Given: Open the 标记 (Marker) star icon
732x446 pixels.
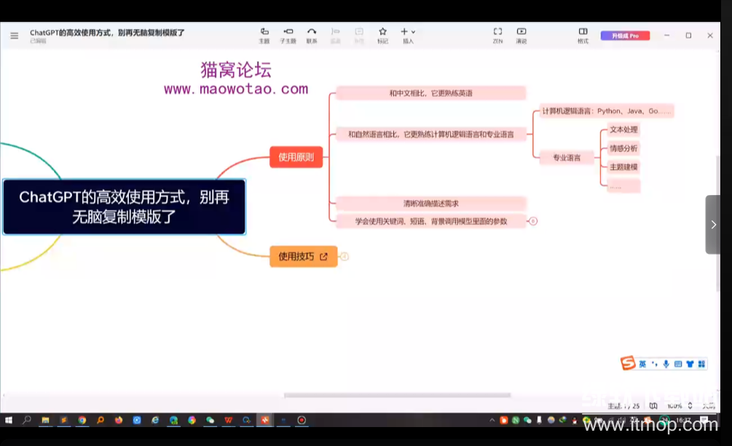Looking at the screenshot, I should click(x=383, y=36).
